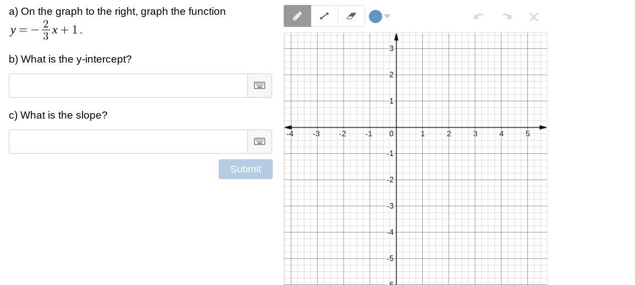Open keyboard for slope answer
This screenshot has width=635, height=285.
pos(259,142)
